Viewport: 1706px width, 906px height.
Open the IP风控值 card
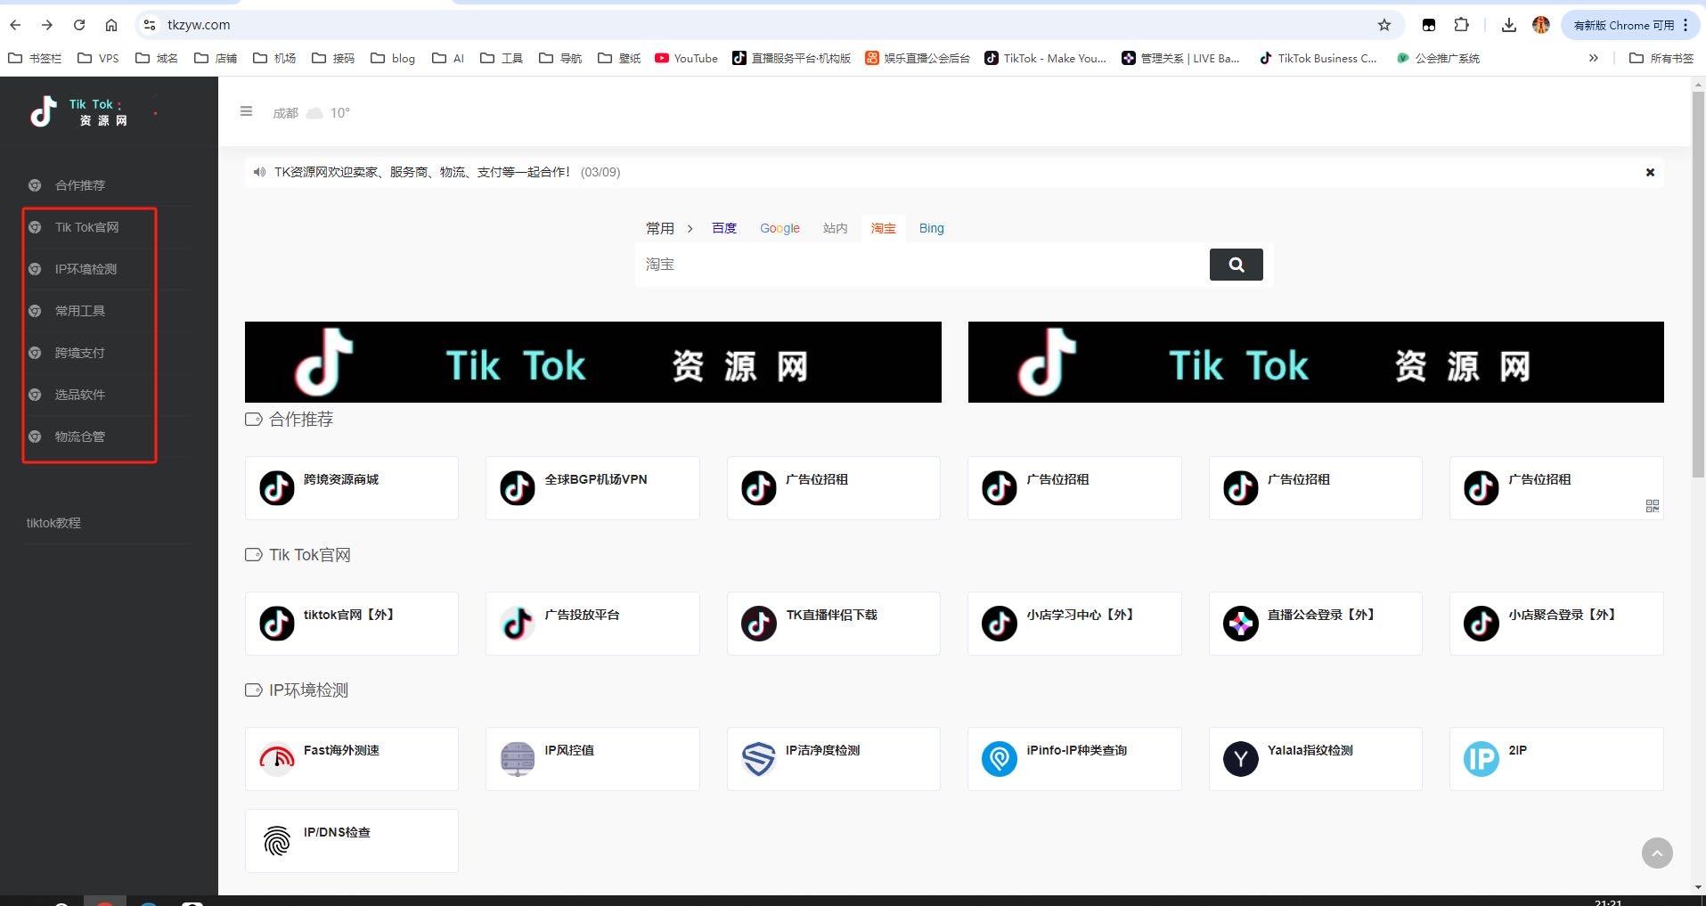592,759
